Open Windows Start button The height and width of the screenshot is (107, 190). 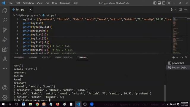3,104
